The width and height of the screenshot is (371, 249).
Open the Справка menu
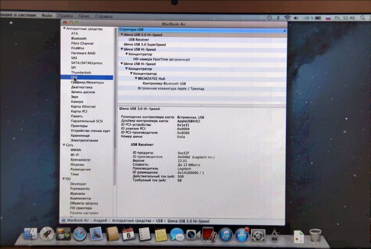pyautogui.click(x=104, y=17)
